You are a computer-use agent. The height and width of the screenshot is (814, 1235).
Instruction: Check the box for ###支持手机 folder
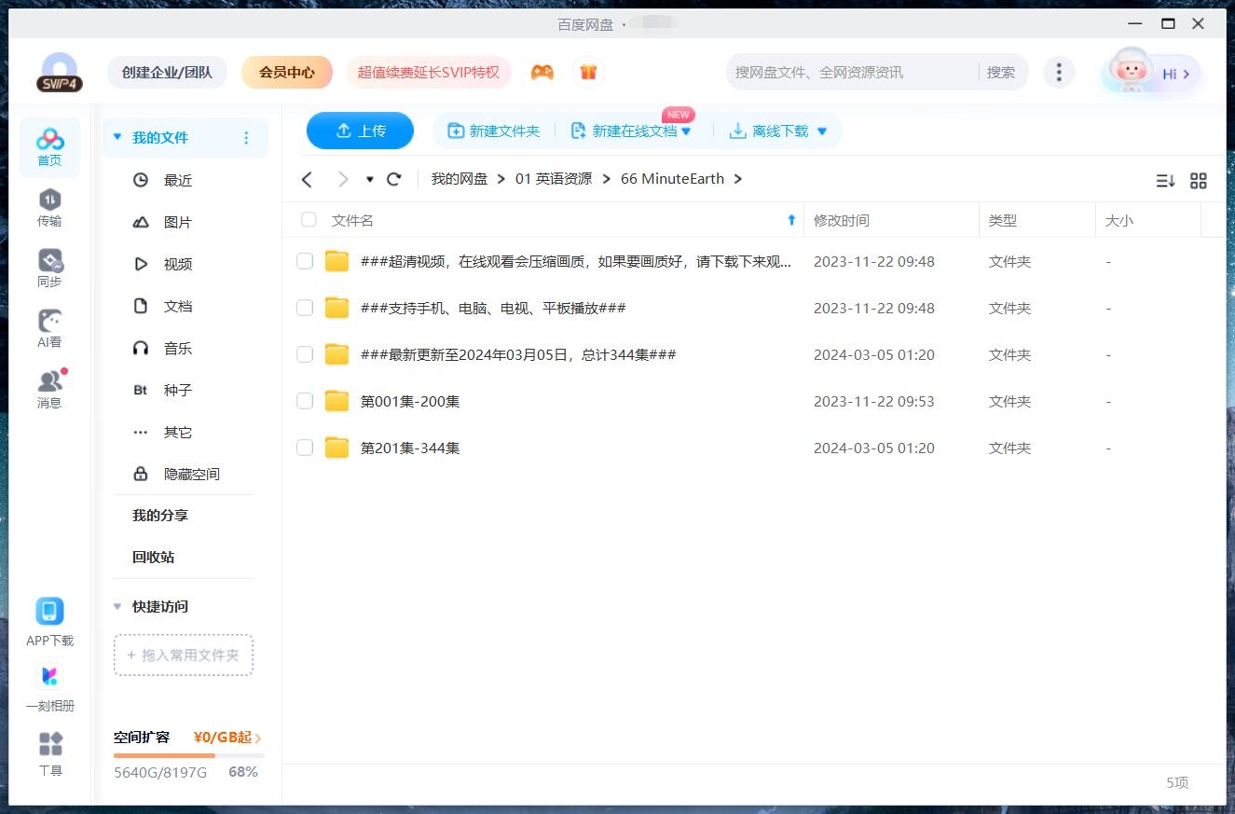tap(305, 308)
